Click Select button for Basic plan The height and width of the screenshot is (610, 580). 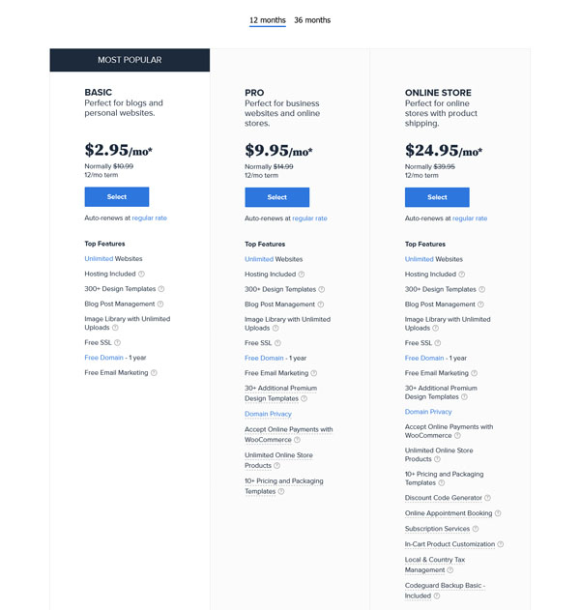(117, 197)
